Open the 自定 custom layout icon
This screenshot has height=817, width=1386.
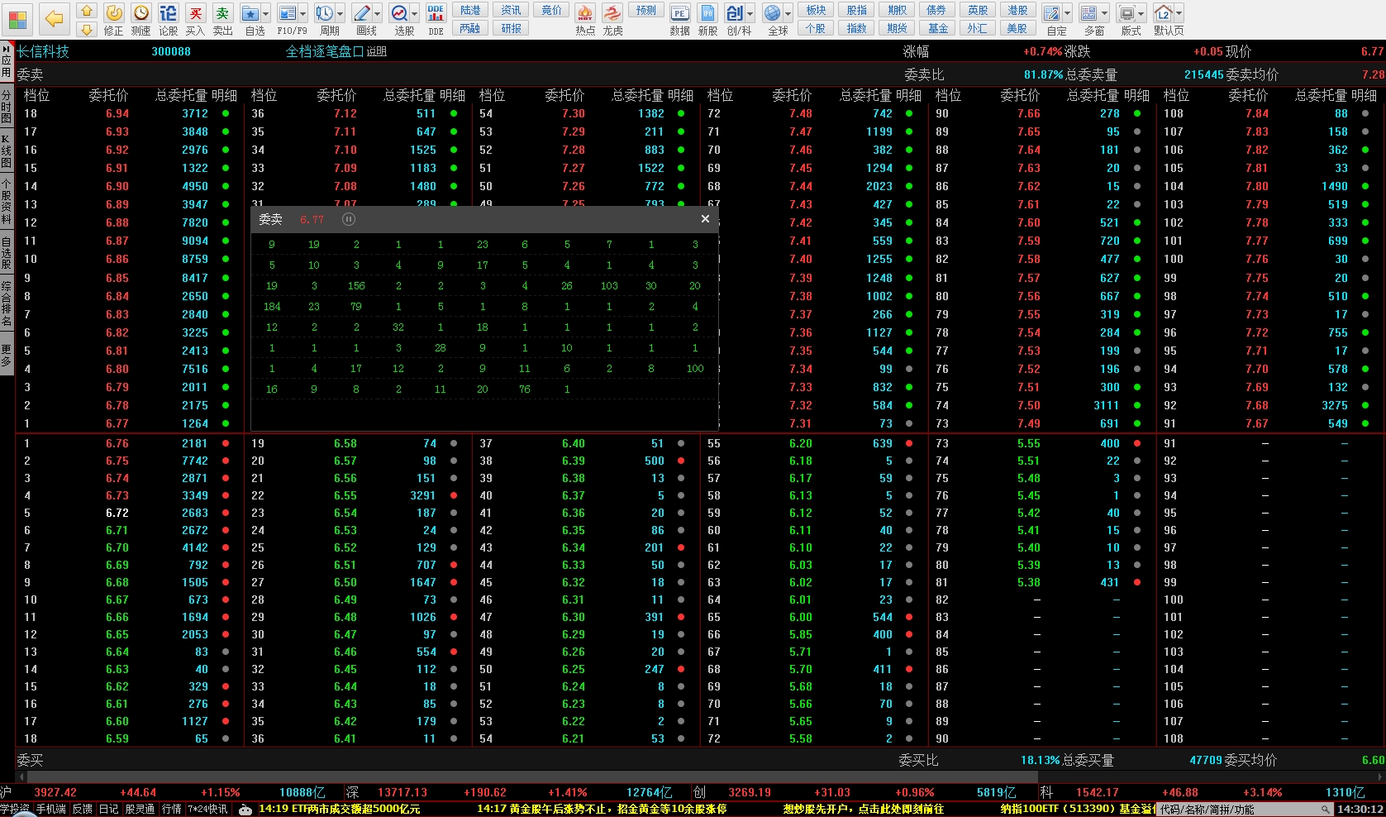tap(1052, 13)
